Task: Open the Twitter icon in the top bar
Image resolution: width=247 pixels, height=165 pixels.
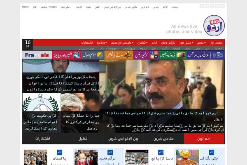Action: [x=207, y=6]
